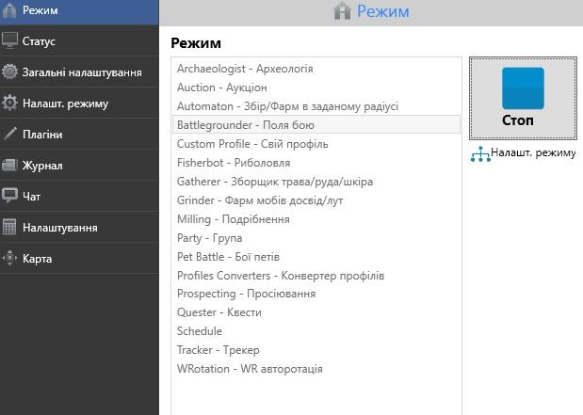The image size is (583, 415).
Task: Click the blue house icon in header
Action: pos(343,11)
